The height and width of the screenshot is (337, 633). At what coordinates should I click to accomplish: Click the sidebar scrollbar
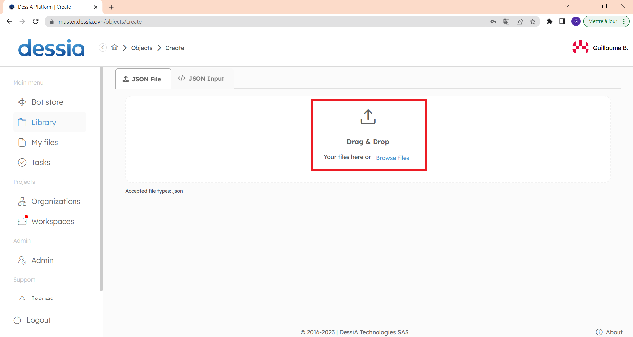click(x=101, y=179)
